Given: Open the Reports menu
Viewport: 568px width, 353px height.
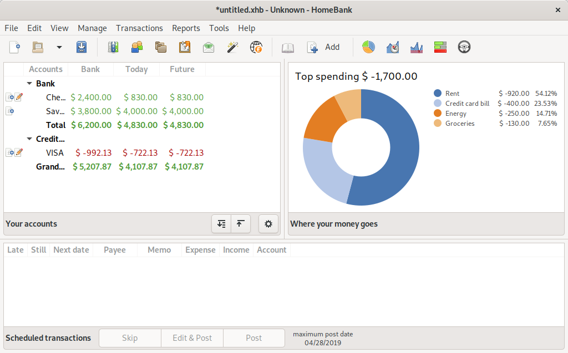Looking at the screenshot, I should pos(186,28).
